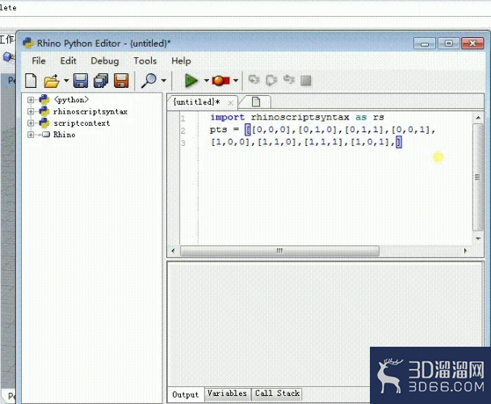This screenshot has width=491, height=404.
Task: Run the script with green play button
Action: point(191,81)
